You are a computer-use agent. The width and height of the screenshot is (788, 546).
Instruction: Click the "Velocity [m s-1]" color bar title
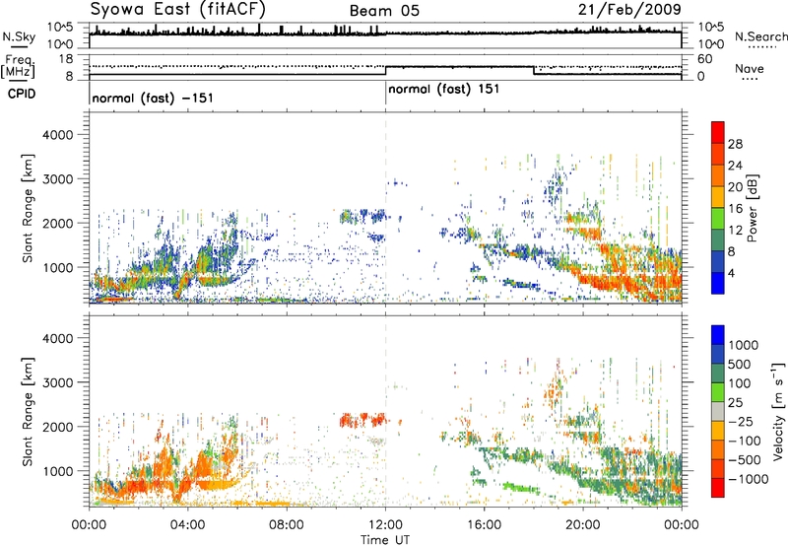[x=778, y=411]
